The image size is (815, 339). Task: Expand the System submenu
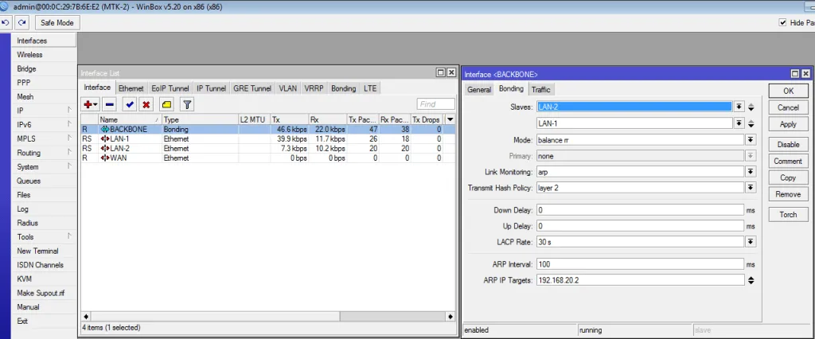coord(45,167)
